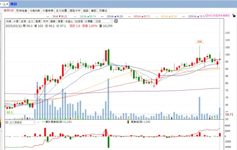Toggle the 分價量 indicator button
Image resolution: width=237 pixels, height=150 pixels.
89,21
